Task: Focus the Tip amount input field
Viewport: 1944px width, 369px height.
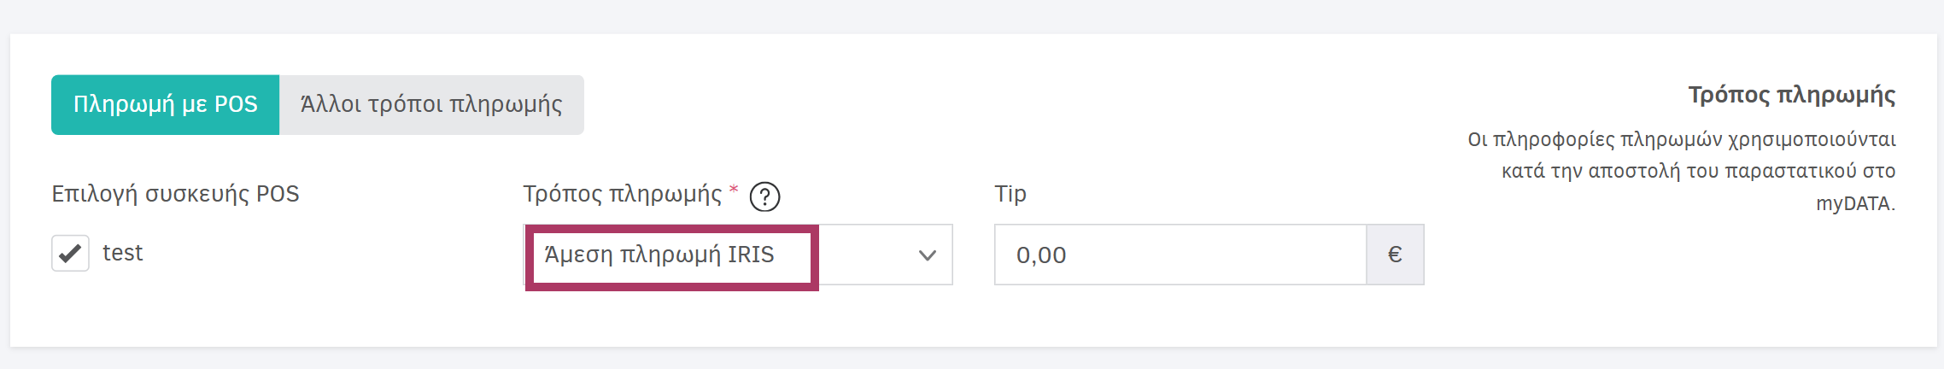Action: click(1179, 255)
